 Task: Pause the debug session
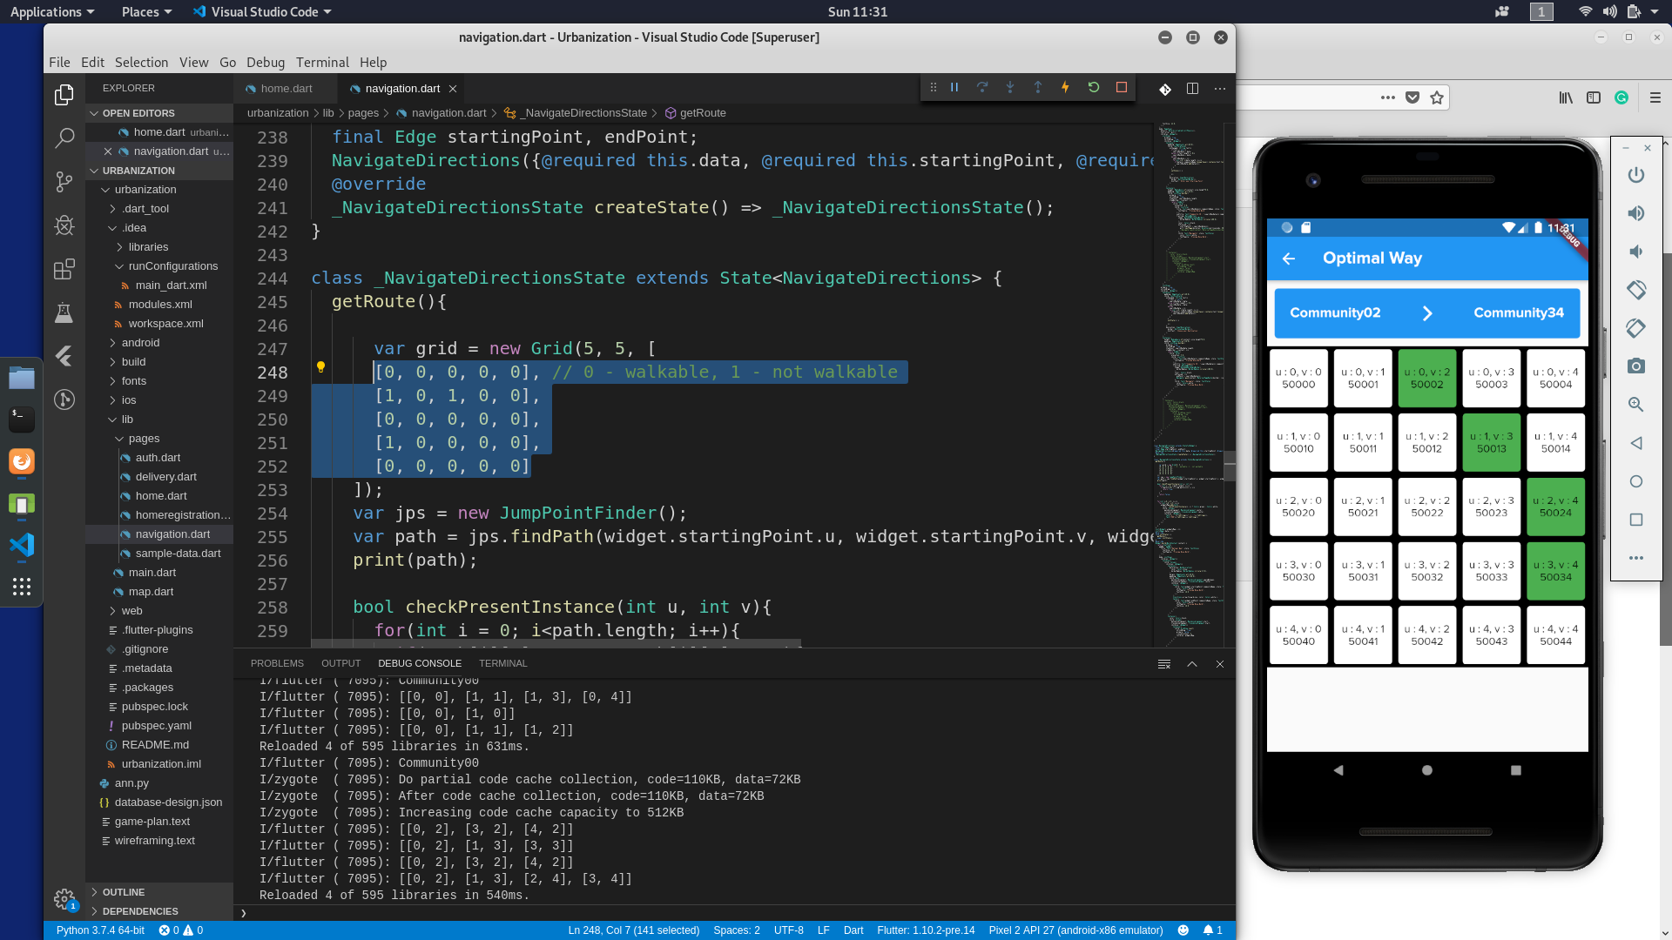[x=954, y=88]
